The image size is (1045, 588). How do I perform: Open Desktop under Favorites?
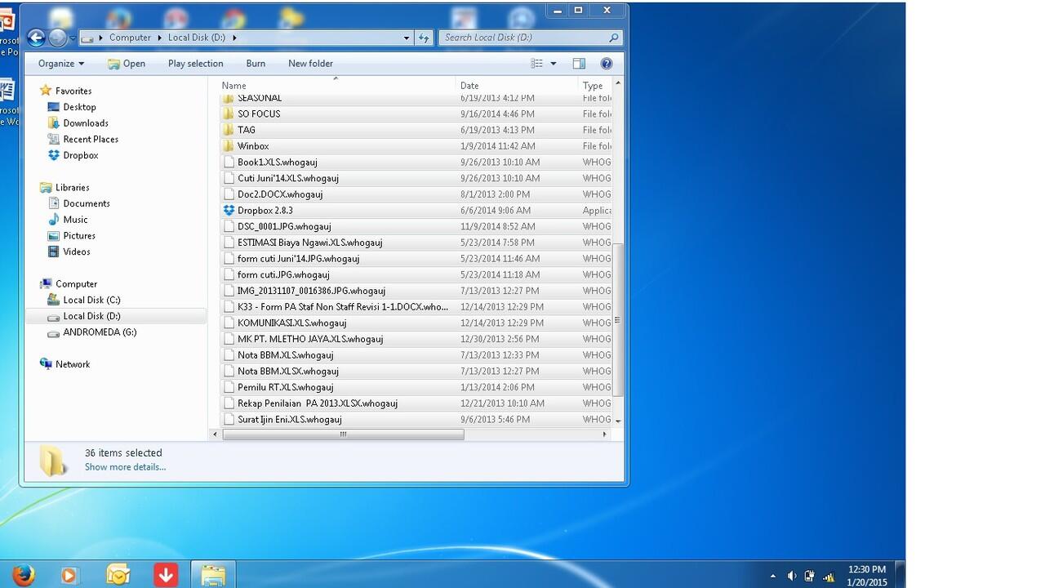tap(80, 107)
